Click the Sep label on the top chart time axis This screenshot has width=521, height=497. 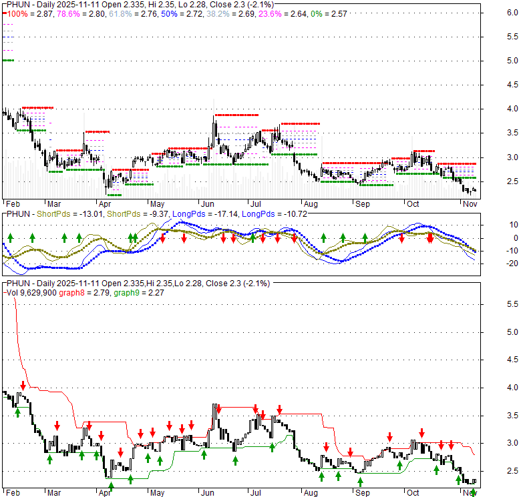(x=362, y=203)
